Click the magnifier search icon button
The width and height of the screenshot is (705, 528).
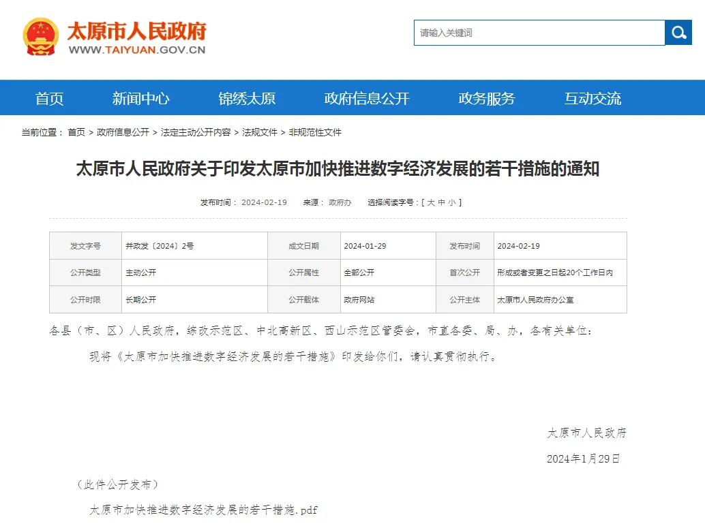[x=678, y=32]
